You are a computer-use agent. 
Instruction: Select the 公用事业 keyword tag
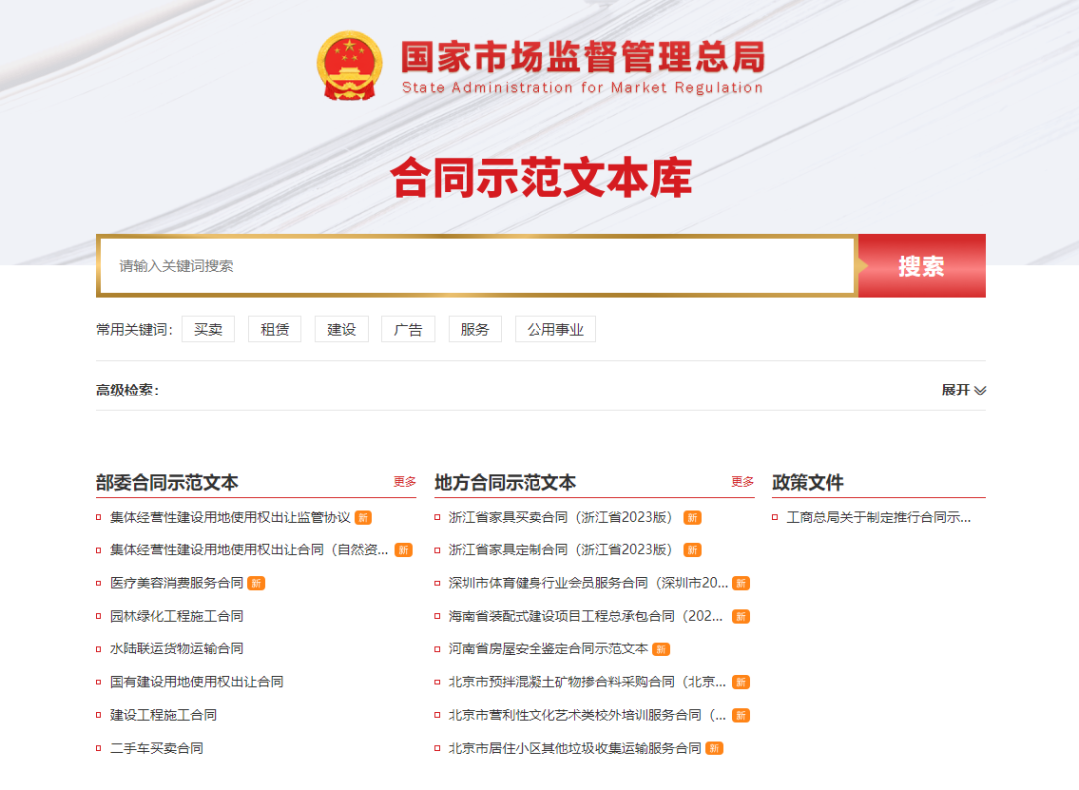pyautogui.click(x=555, y=329)
